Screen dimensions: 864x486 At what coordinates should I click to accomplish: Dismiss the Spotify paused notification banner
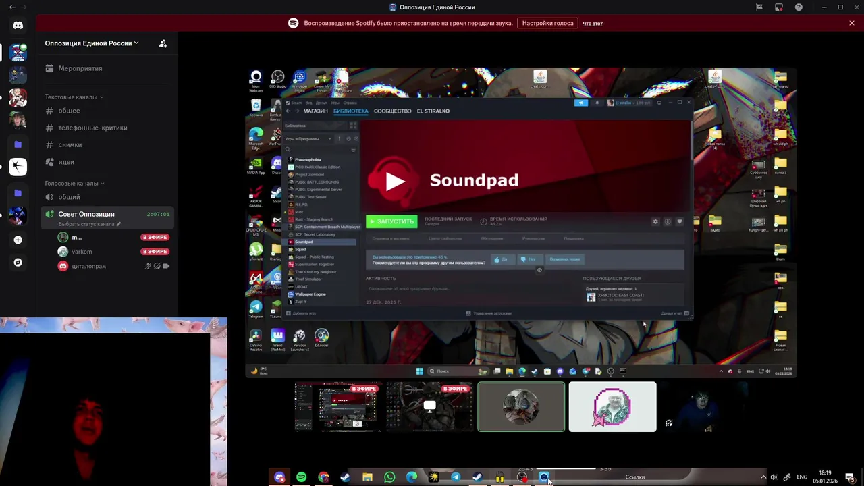pyautogui.click(x=852, y=23)
